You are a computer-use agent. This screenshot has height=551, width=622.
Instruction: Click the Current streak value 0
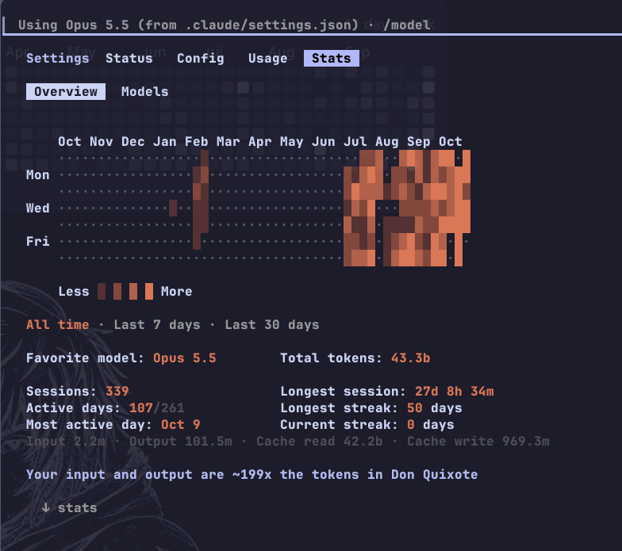[411, 425]
